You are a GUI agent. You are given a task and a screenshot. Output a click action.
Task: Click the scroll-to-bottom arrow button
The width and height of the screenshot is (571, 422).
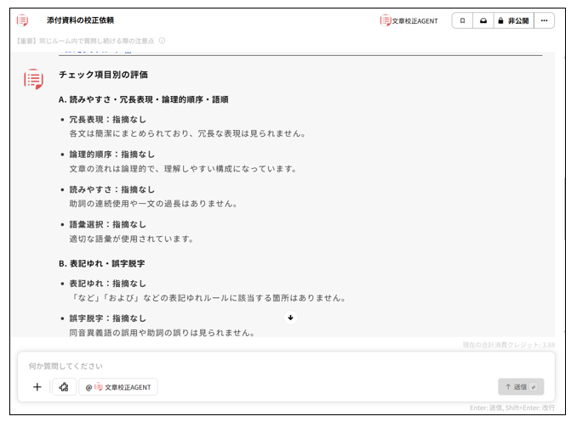click(291, 318)
